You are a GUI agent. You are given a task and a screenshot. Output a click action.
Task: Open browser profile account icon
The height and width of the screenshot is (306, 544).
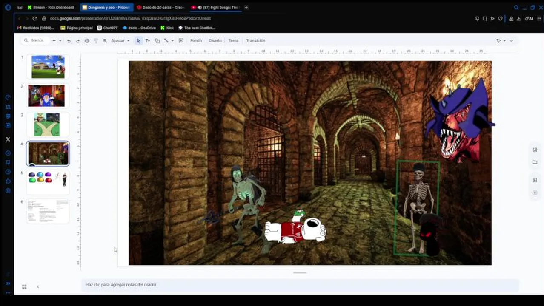click(511, 19)
